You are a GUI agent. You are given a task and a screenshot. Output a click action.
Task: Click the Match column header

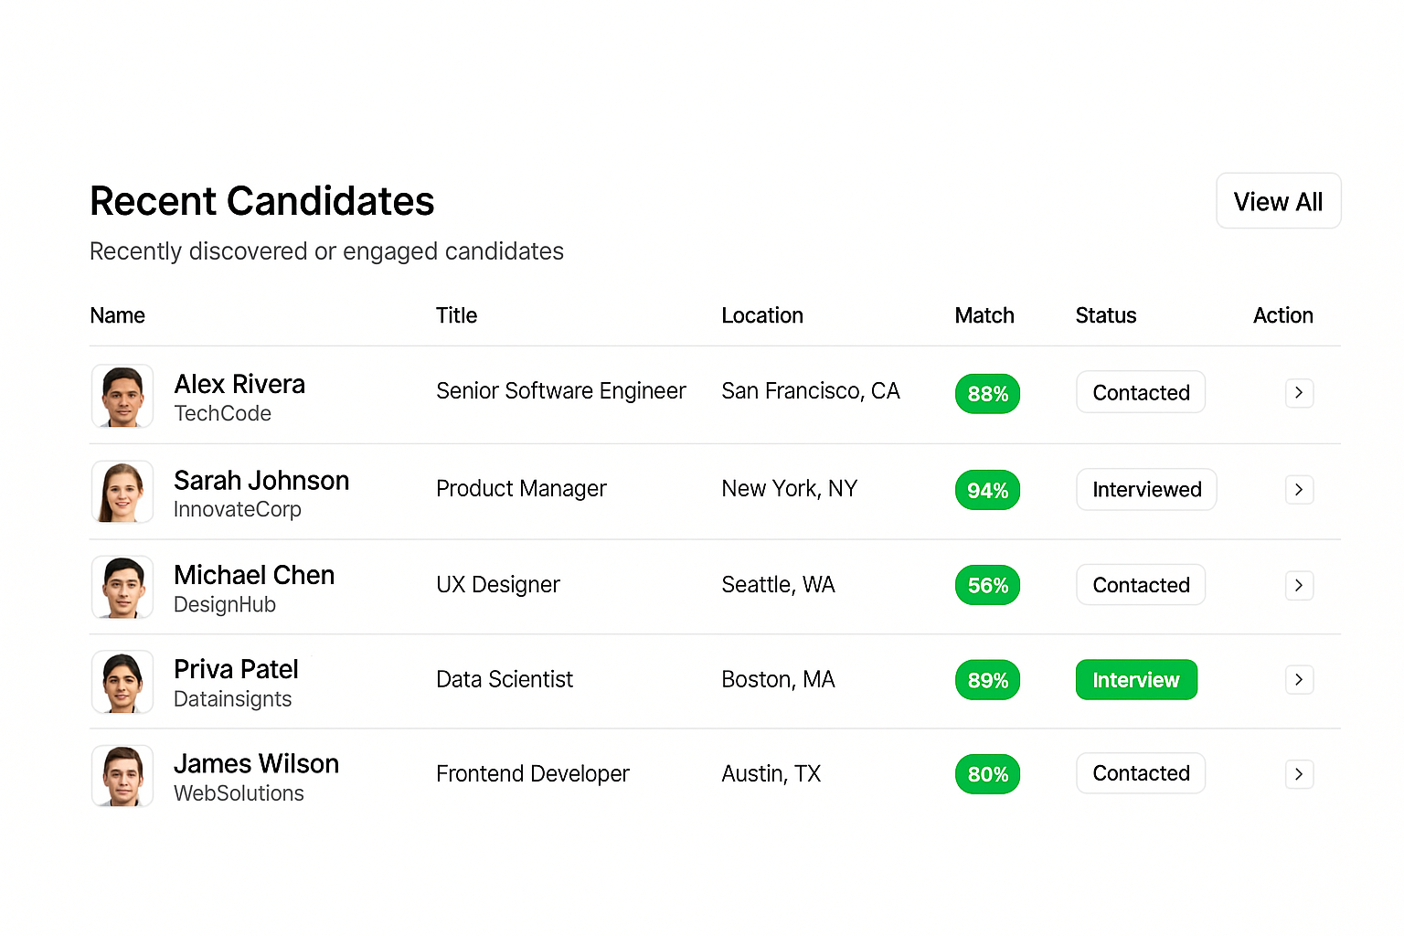point(984,315)
